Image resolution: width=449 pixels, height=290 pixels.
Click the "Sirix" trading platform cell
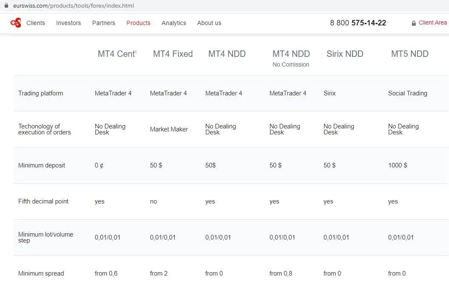[x=329, y=93]
